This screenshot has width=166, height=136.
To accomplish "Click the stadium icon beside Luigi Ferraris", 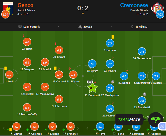I will pos(20,27).
